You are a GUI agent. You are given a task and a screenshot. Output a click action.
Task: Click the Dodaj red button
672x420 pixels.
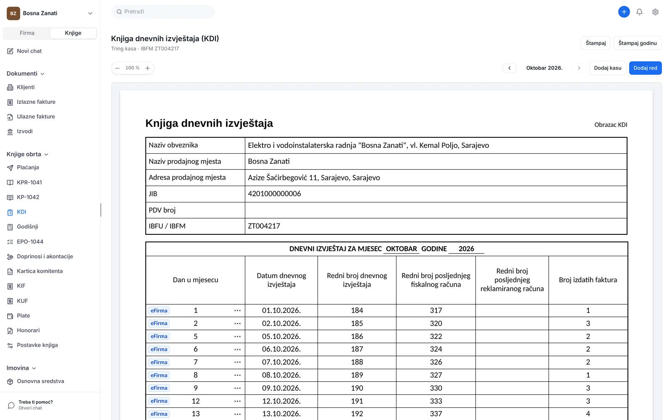point(645,68)
